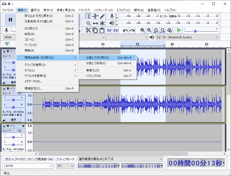231x176 pixels.
Task: Select the Draw tool pencil icon
Action: 102,16
